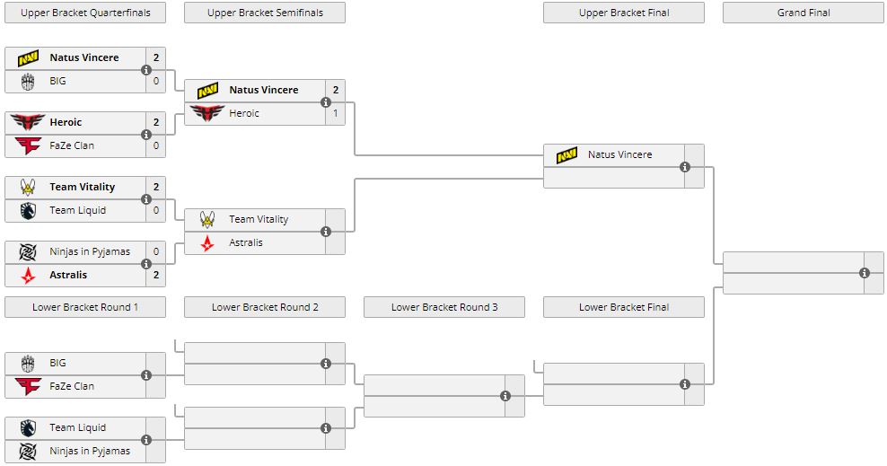
Task: Click the Team Vitality logo in the semifinals
Action: pos(207,219)
